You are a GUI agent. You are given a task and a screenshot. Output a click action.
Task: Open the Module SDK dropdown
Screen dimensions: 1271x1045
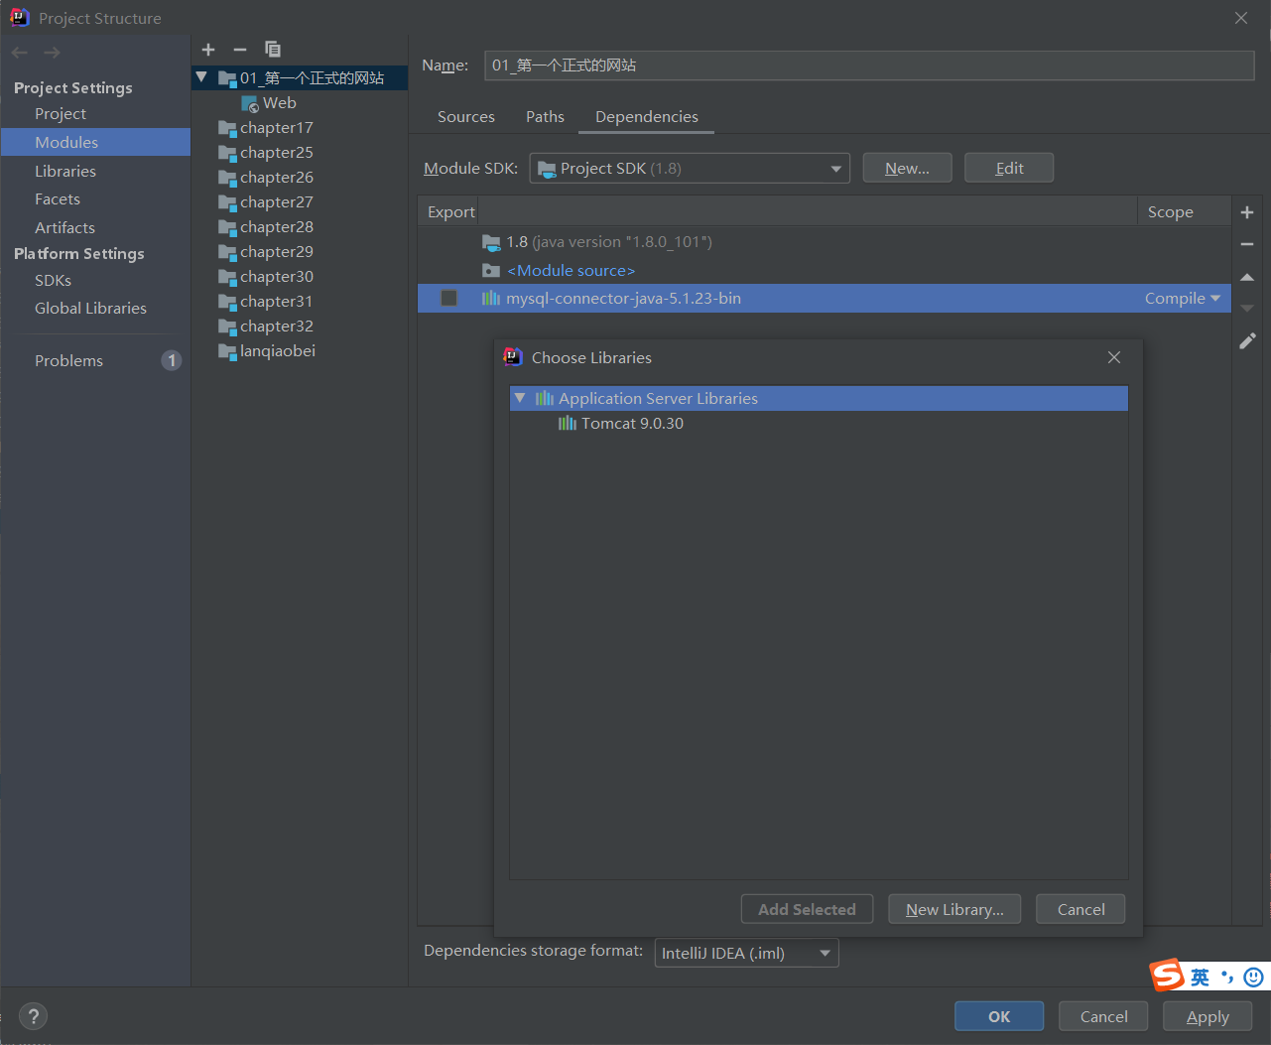tap(690, 169)
